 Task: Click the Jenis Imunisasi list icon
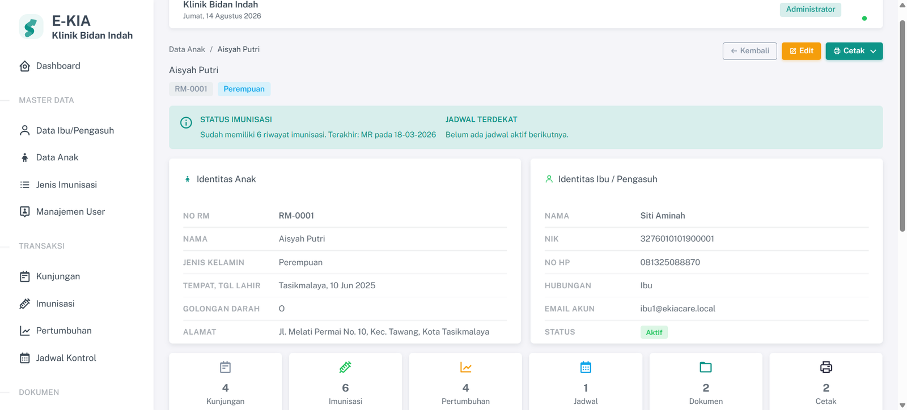click(x=25, y=185)
